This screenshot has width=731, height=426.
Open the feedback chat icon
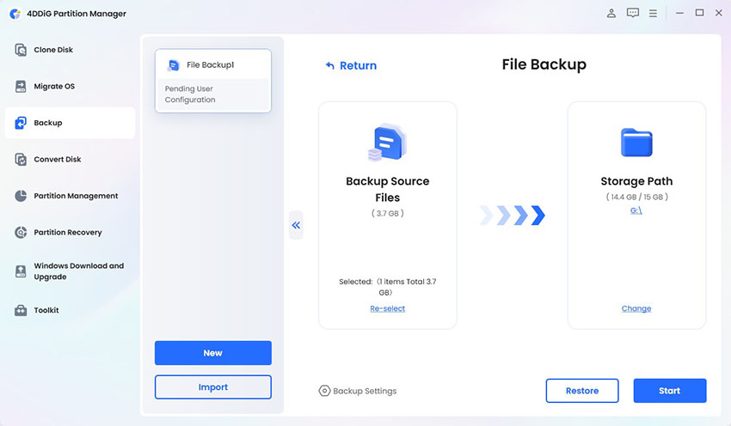pos(633,13)
